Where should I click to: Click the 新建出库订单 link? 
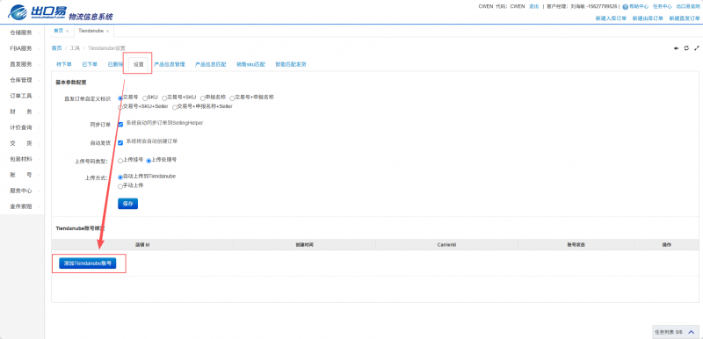648,18
